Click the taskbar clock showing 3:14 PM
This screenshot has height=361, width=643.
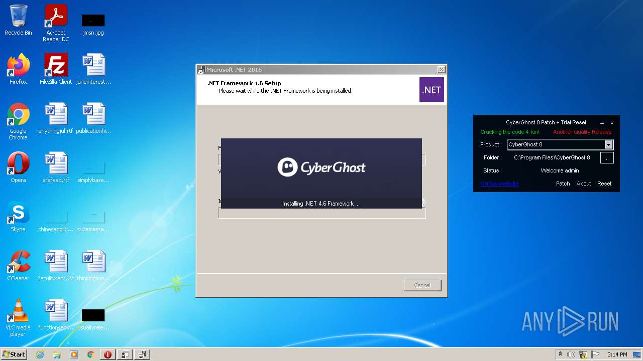coord(617,354)
